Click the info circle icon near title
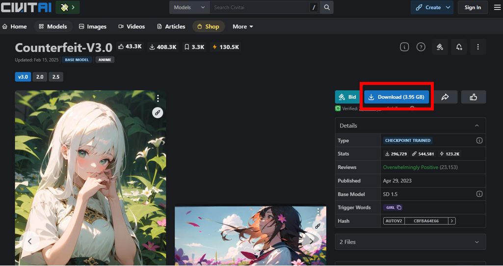Screen dimensions: 503x266 click(404, 47)
